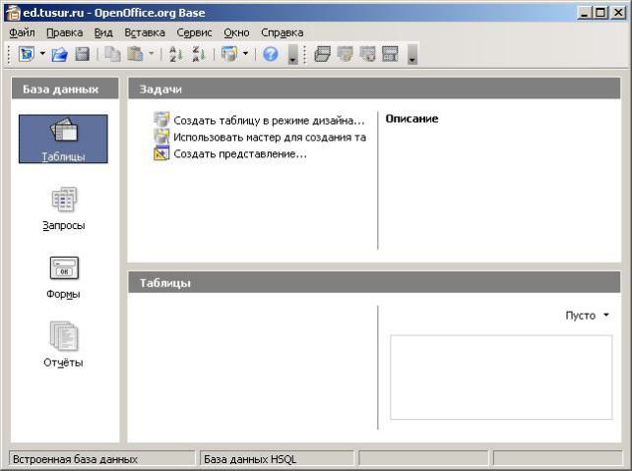Image resolution: width=632 pixels, height=471 pixels.
Task: Close the OpenOffice Base window
Action: pyautogui.click(x=618, y=13)
